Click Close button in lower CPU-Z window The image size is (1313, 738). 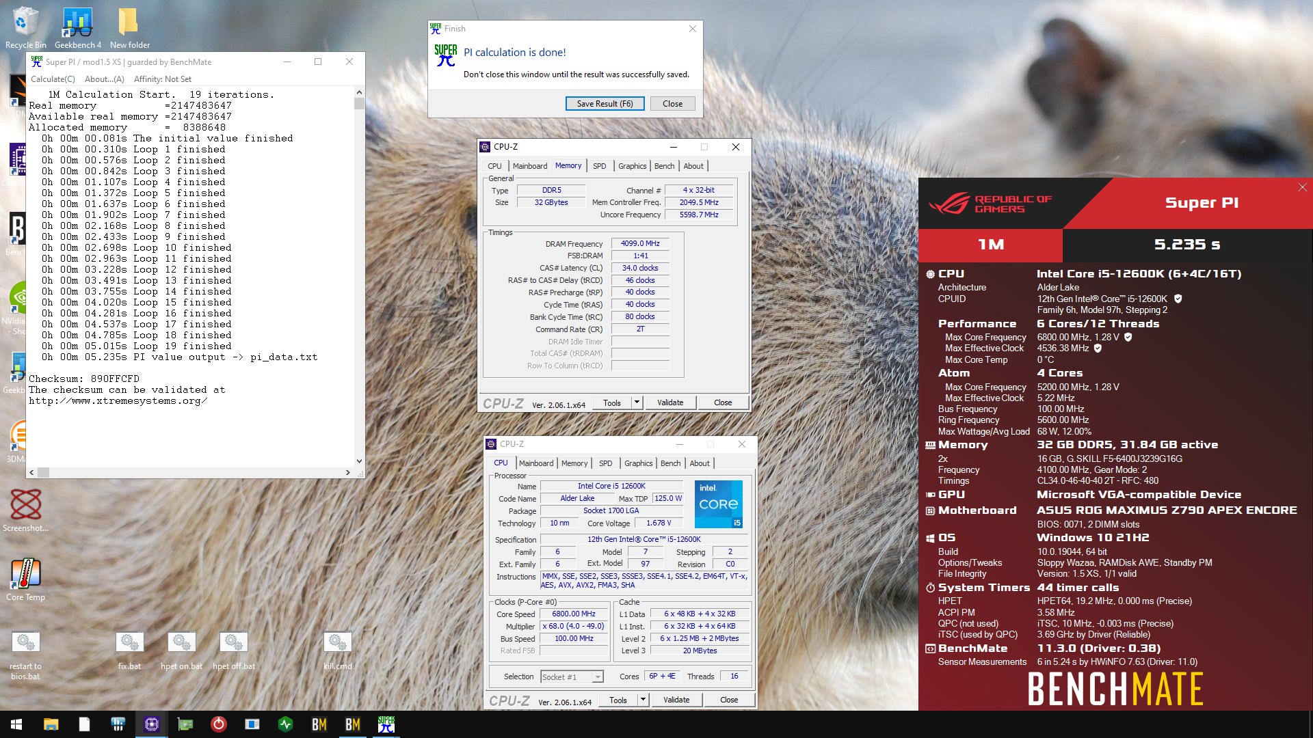click(729, 700)
